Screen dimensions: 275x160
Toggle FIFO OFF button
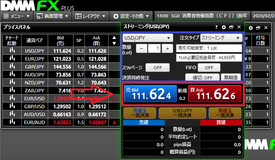click(x=209, y=68)
